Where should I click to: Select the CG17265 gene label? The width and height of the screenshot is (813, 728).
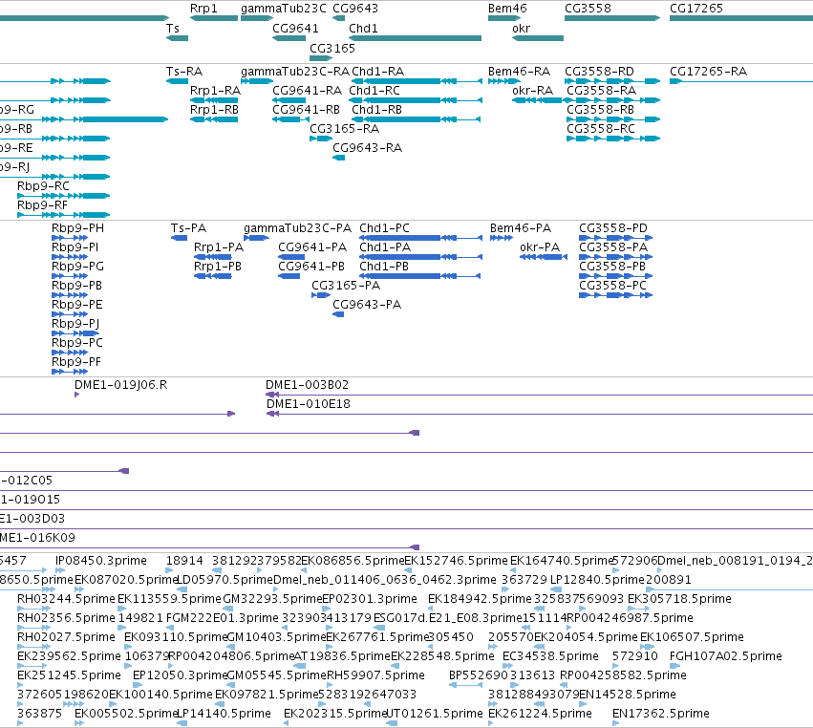tap(695, 9)
